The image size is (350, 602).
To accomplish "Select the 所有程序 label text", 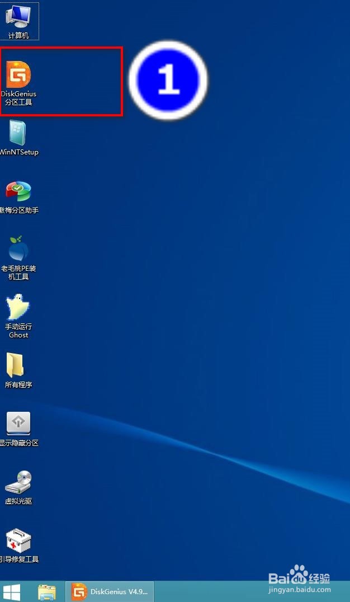I will pyautogui.click(x=18, y=385).
